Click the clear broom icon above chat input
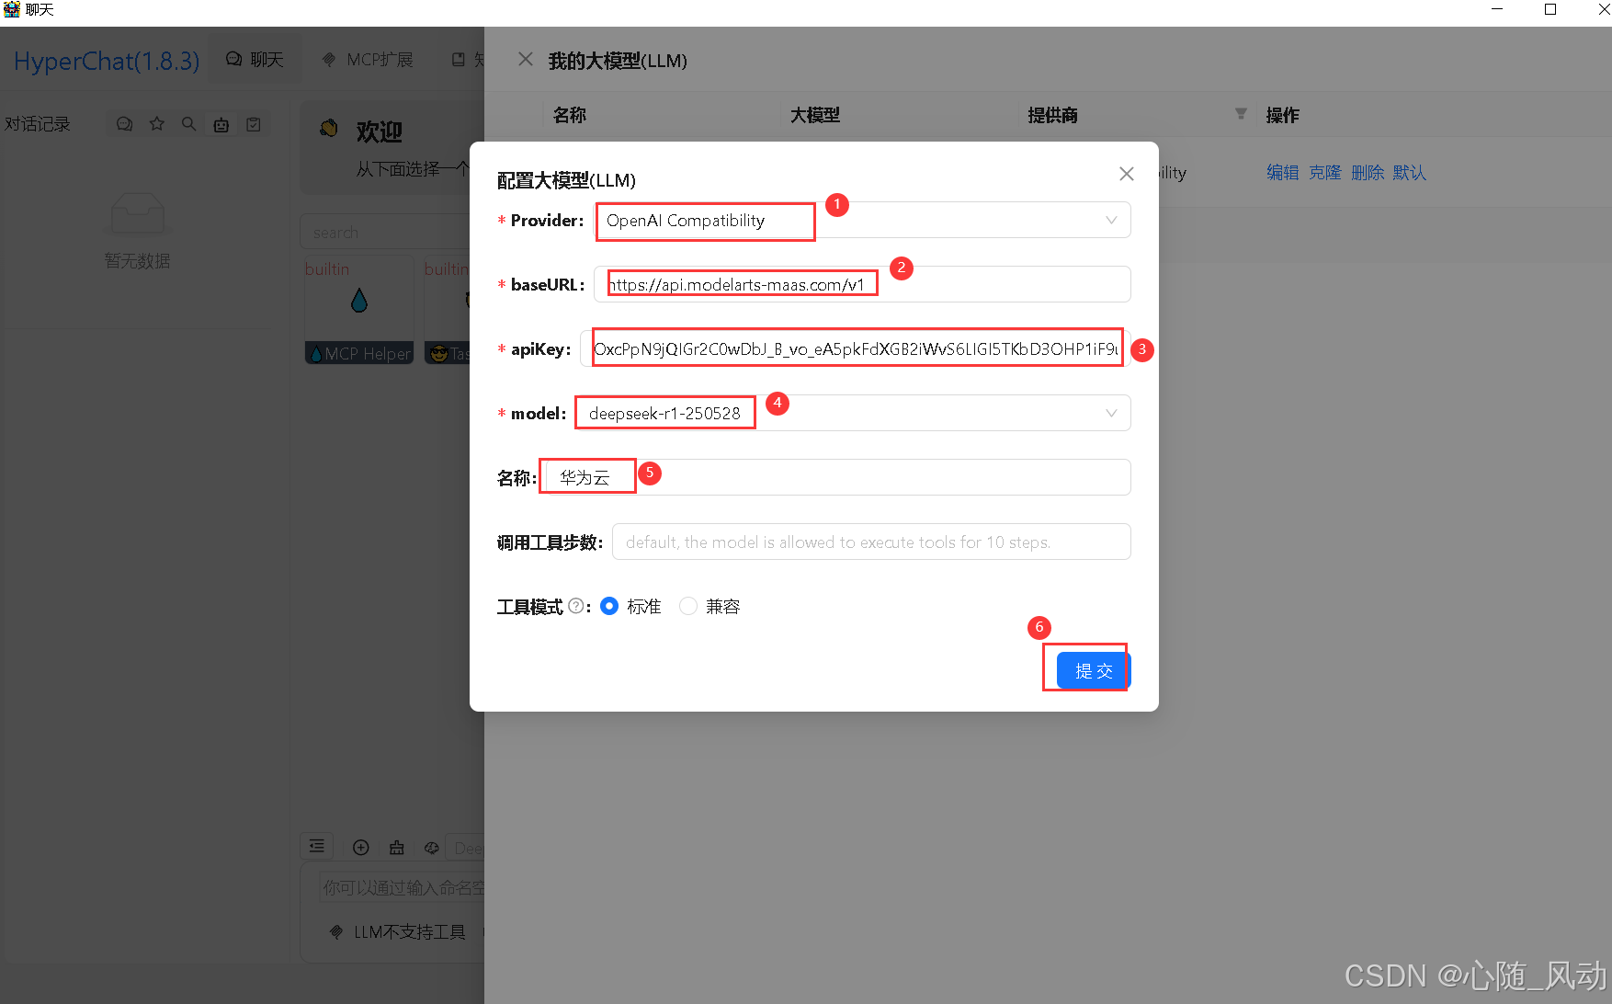Image resolution: width=1612 pixels, height=1004 pixels. tap(397, 848)
